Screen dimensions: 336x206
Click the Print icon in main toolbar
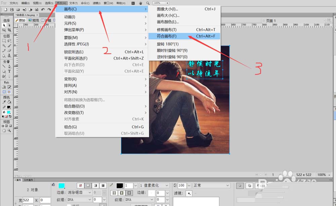coord(37,10)
